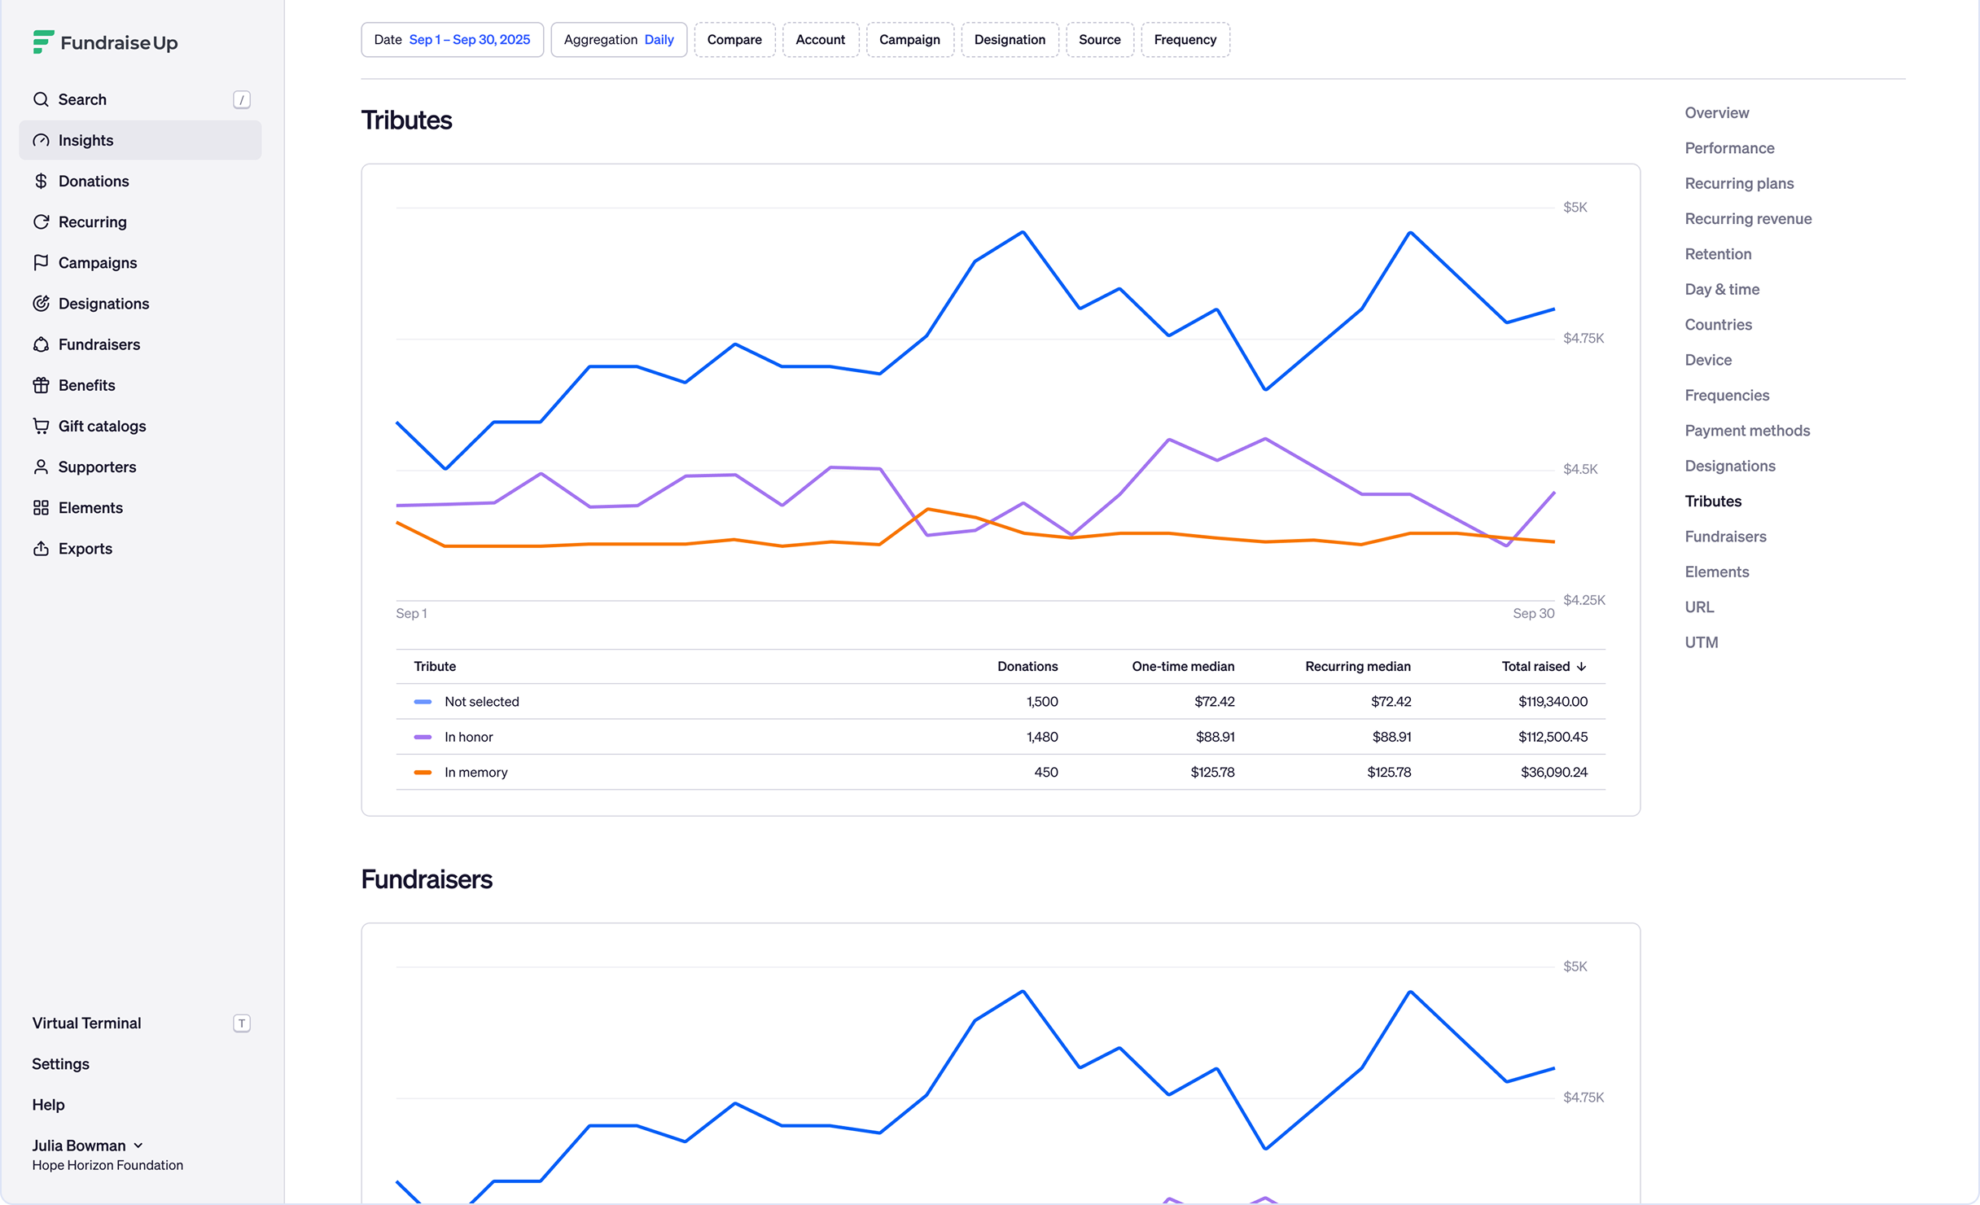Open the Aggregation Daily dropdown
This screenshot has width=1980, height=1205.
point(619,40)
